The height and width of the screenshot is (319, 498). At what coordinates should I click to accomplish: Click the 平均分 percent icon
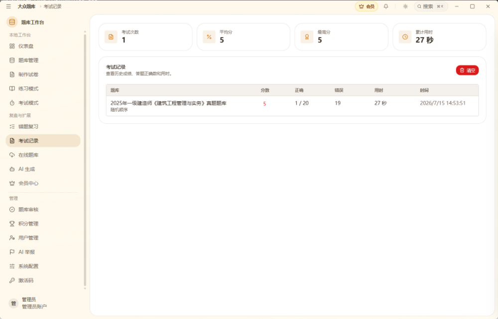coord(209,37)
